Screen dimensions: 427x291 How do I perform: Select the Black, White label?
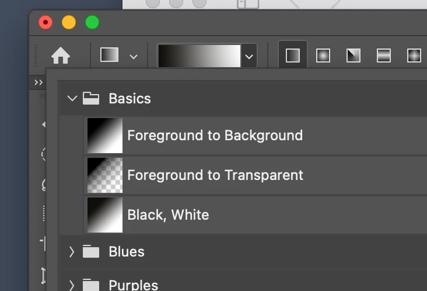[168, 215]
